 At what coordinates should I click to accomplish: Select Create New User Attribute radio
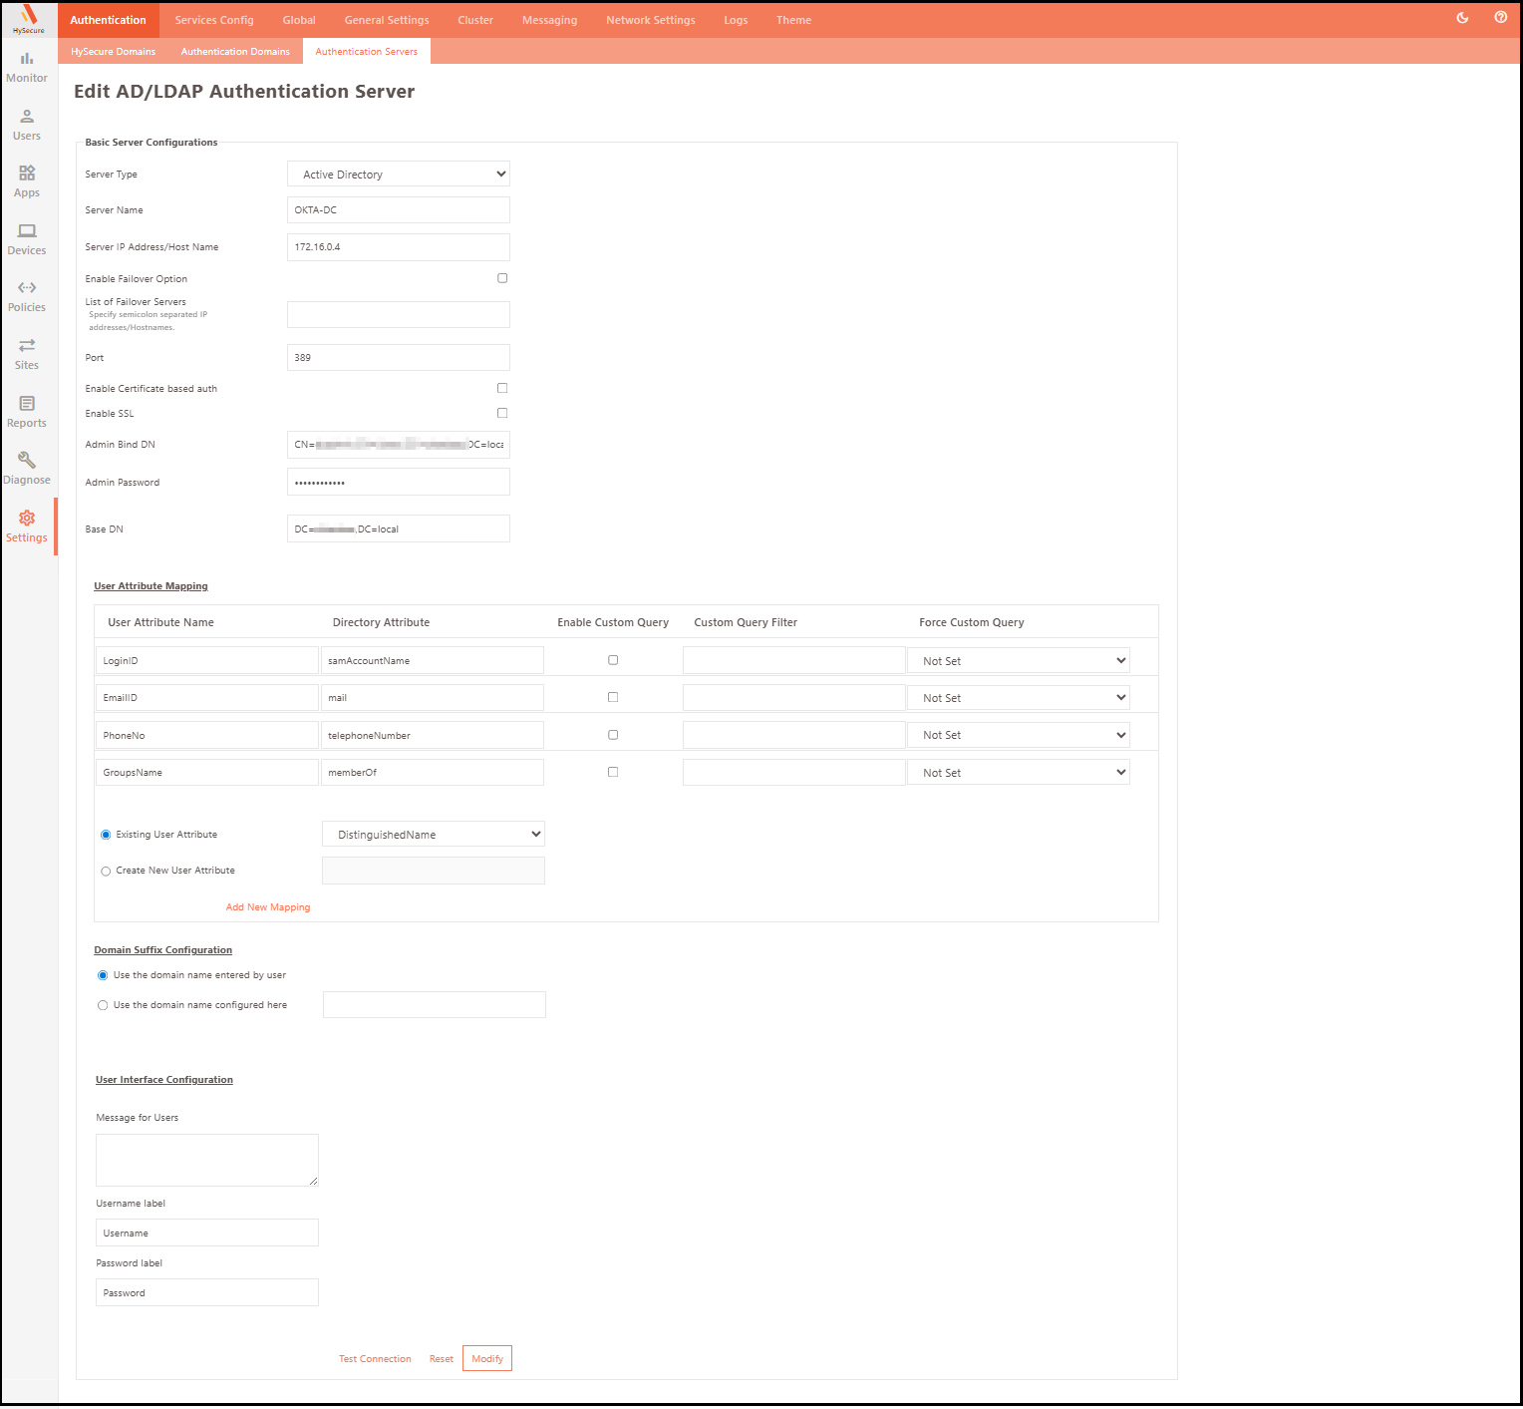coord(106,872)
